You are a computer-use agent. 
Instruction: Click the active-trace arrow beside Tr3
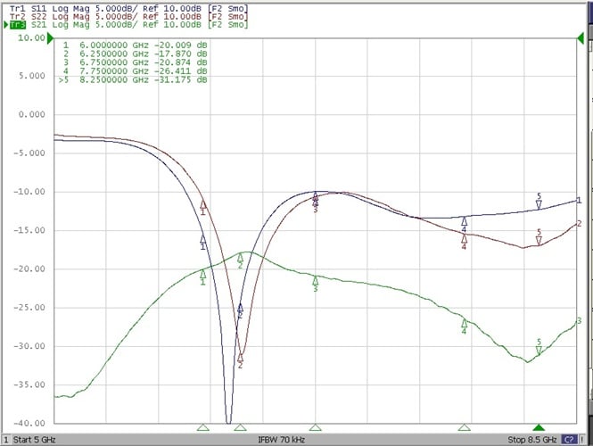click(x=6, y=25)
